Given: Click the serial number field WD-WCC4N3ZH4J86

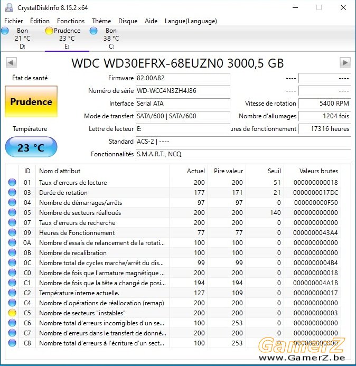Looking at the screenshot, I should (x=183, y=90).
